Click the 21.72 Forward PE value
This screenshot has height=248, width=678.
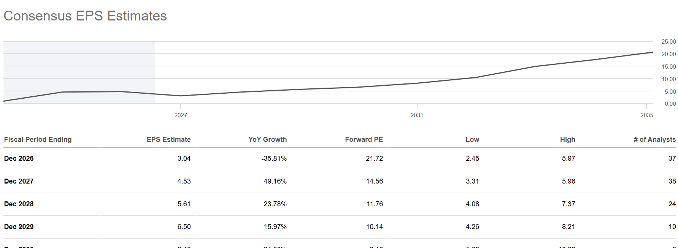[x=374, y=159]
